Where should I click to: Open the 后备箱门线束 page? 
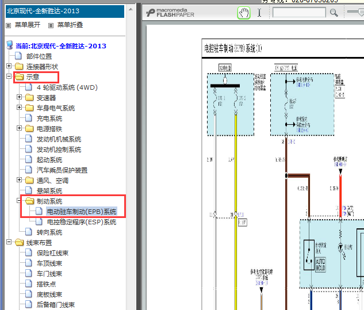pyautogui.click(x=56, y=305)
